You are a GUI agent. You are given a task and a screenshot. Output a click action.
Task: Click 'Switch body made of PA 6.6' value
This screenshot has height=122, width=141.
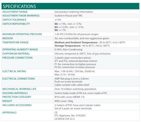click(81, 93)
